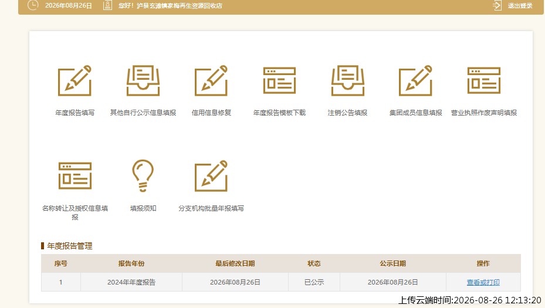Screen dimensions: 545x308
Task: Click the 公示日期 column header
Action: click(392, 263)
